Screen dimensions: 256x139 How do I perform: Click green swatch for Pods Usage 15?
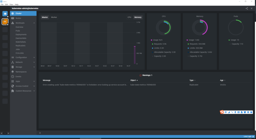229,40
